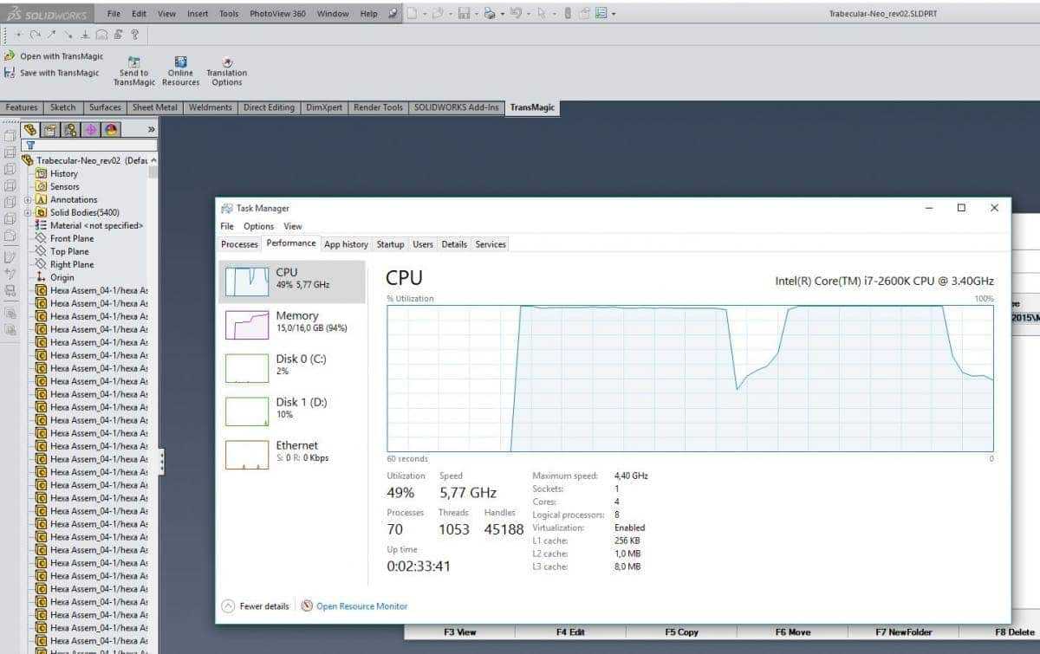The height and width of the screenshot is (654, 1040).
Task: Switch to SOLIDWORKS Add-Ins tab
Action: point(457,107)
